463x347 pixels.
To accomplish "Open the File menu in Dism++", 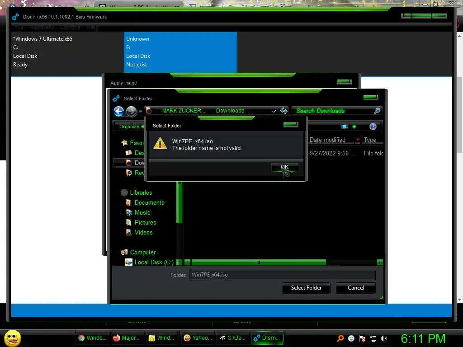I will pos(19,28).
